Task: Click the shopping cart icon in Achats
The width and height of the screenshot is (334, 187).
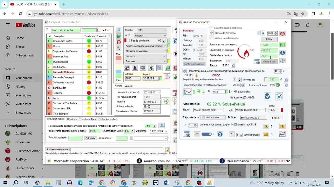Action: point(165,101)
